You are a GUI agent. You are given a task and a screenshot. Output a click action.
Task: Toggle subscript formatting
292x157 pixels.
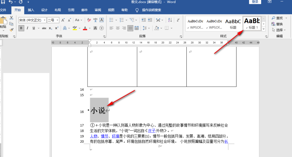click(51, 28)
